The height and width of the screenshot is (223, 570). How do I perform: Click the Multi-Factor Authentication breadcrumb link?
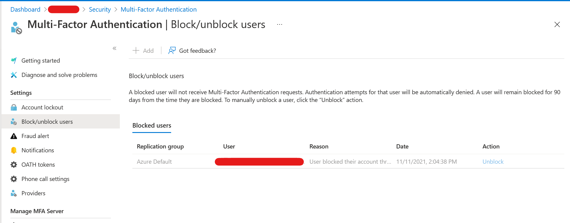point(159,10)
